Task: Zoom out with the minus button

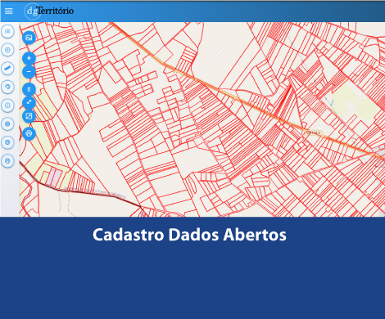Action: coord(29,72)
